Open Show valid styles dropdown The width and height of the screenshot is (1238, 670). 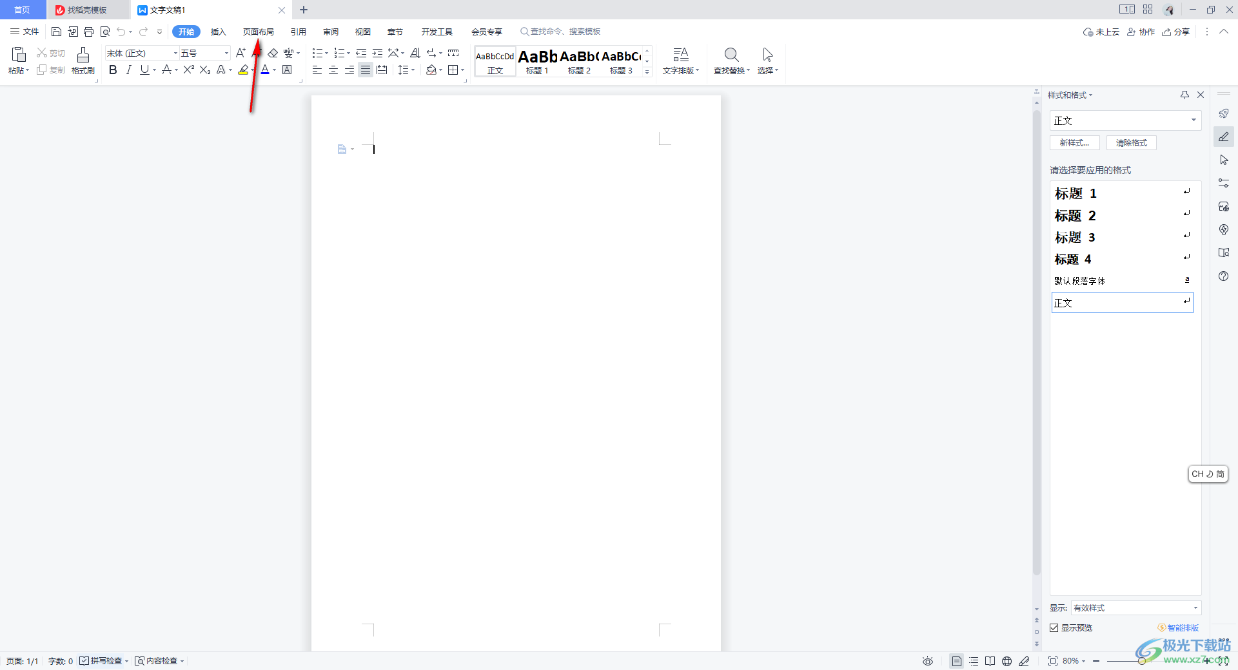[x=1135, y=608]
